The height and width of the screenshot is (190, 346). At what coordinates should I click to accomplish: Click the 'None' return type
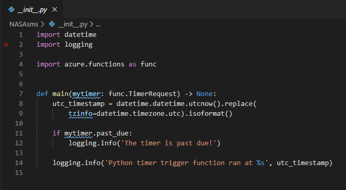pos(204,94)
